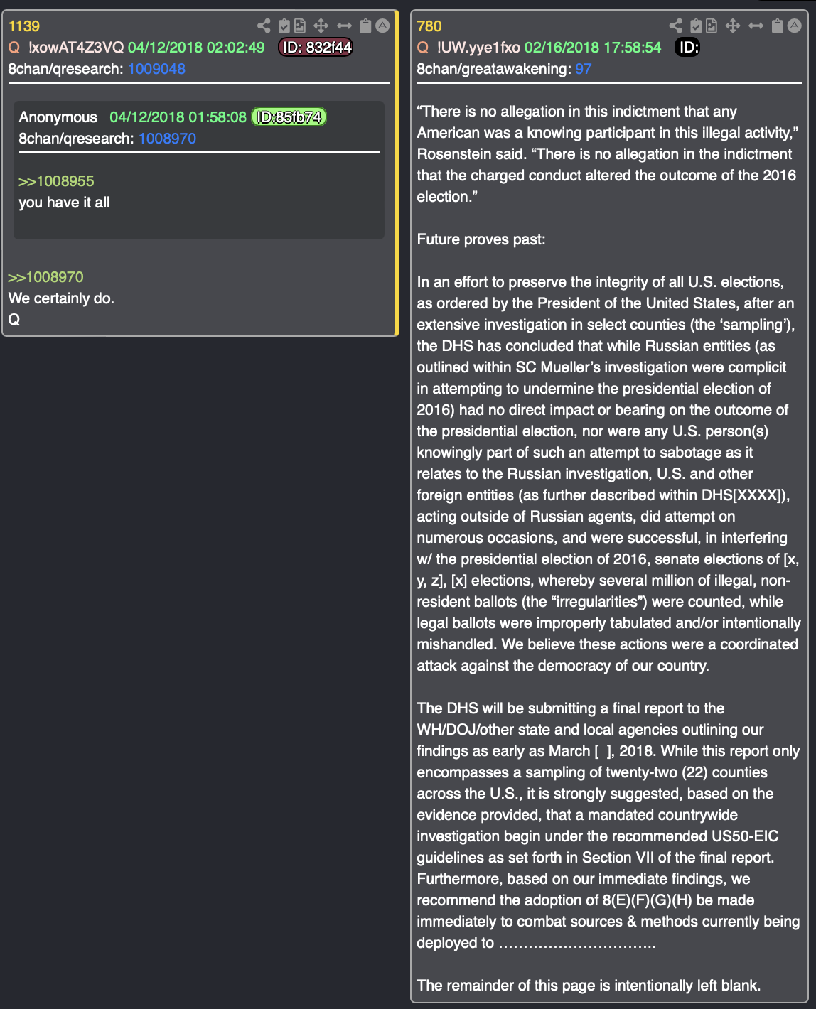Follow the >>1008955 reply reference

point(56,181)
